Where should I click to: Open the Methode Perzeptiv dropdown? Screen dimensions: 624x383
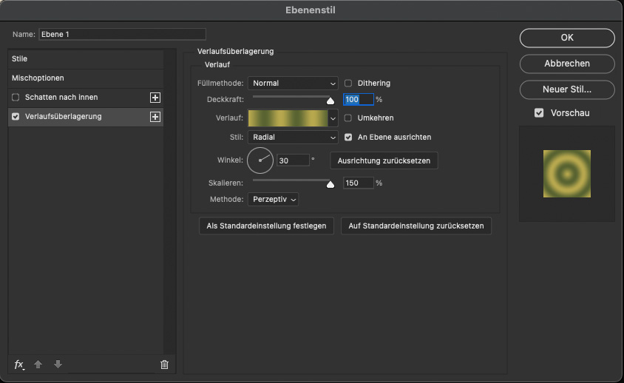tap(273, 200)
